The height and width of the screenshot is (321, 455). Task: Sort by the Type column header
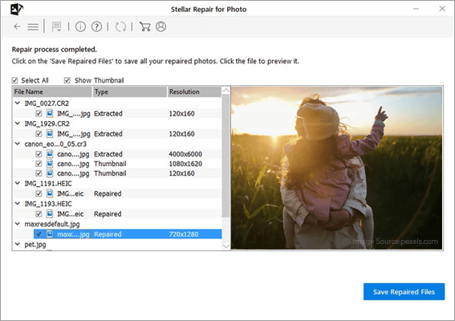click(x=130, y=91)
